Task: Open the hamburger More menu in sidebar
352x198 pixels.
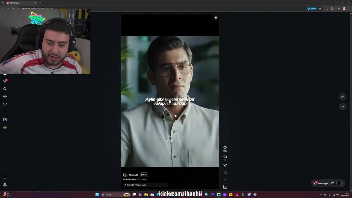Action: tap(5, 177)
